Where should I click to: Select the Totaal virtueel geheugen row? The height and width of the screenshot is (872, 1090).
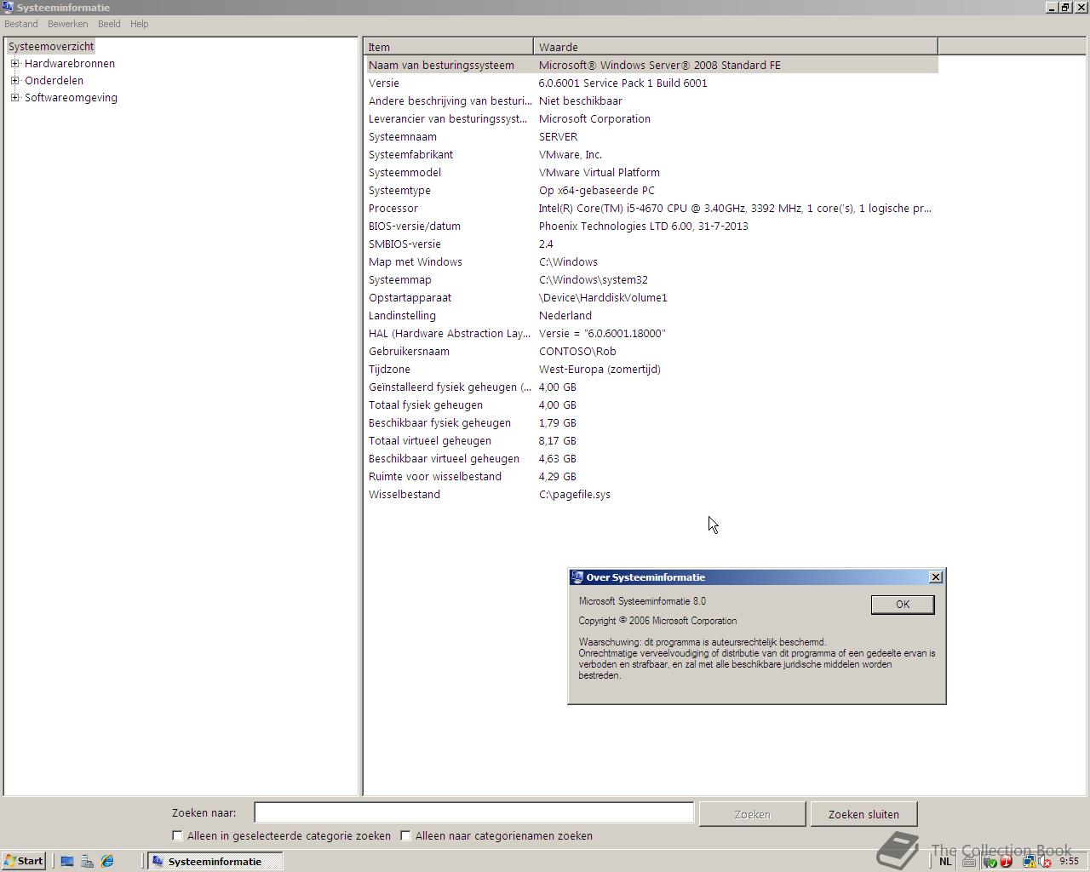(651, 440)
